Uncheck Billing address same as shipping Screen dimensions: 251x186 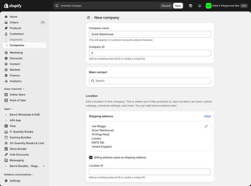[x=91, y=158]
